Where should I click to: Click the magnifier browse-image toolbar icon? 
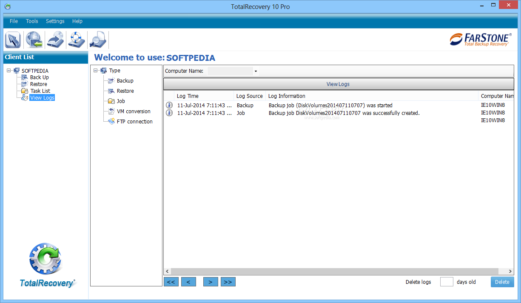tap(97, 40)
